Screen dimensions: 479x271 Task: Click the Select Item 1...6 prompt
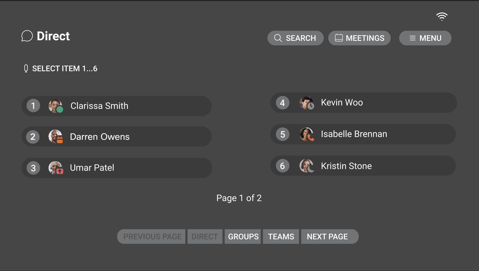pos(65,69)
